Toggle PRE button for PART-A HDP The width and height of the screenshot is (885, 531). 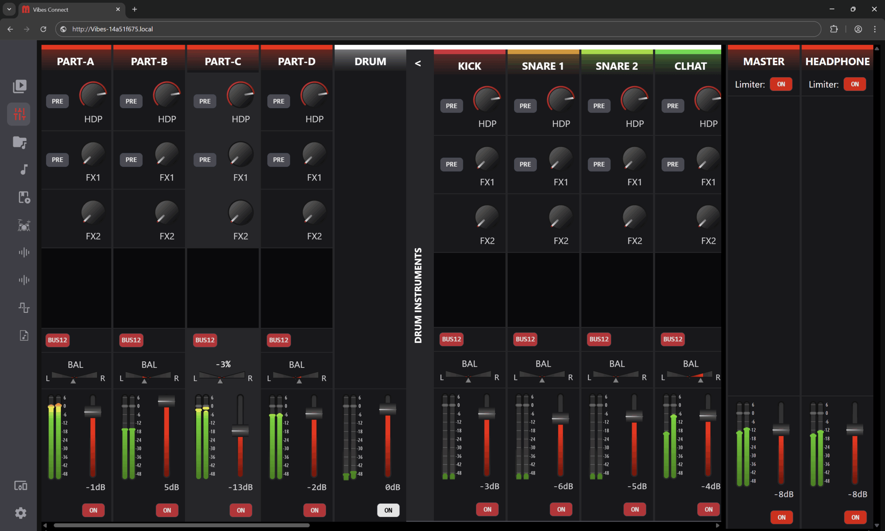coord(57,101)
